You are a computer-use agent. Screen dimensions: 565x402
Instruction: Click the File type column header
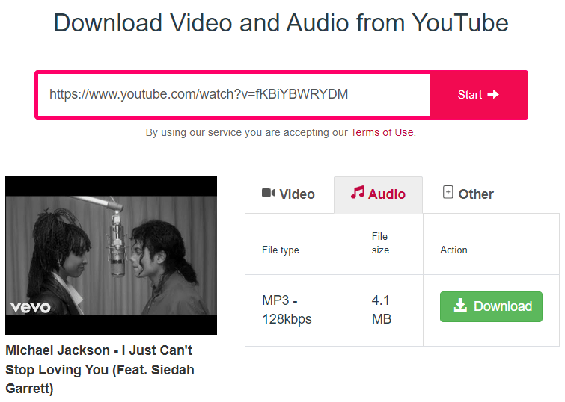(281, 250)
